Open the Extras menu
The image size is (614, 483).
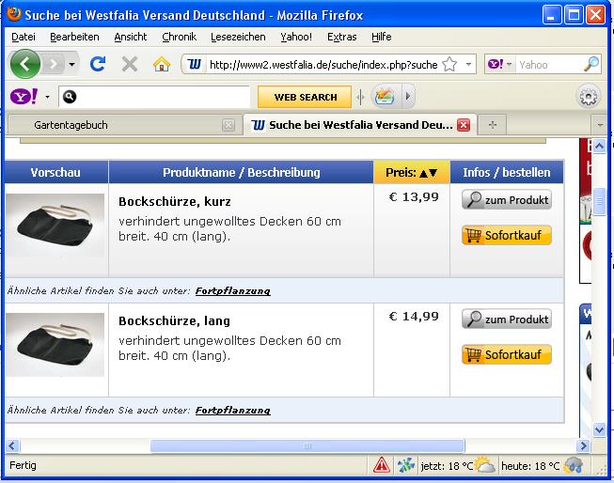pos(342,37)
